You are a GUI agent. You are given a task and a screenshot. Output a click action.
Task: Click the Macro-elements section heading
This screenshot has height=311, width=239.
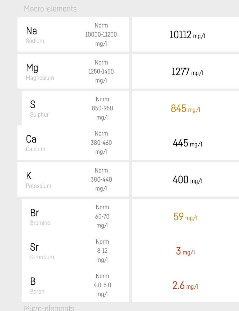[50, 9]
